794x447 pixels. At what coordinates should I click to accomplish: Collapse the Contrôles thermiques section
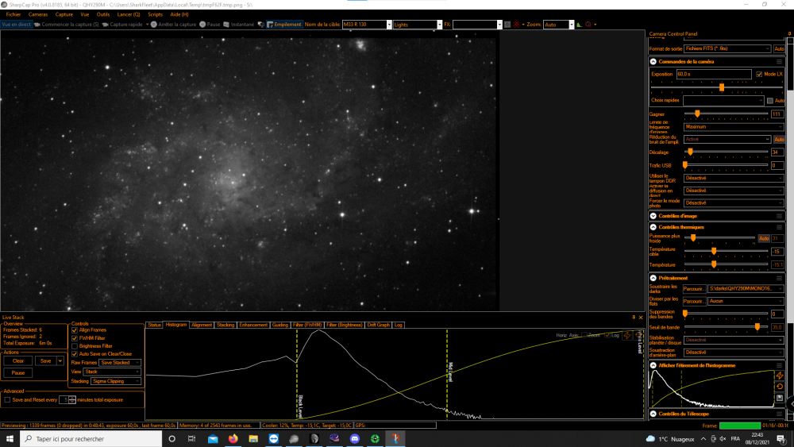[x=653, y=227]
